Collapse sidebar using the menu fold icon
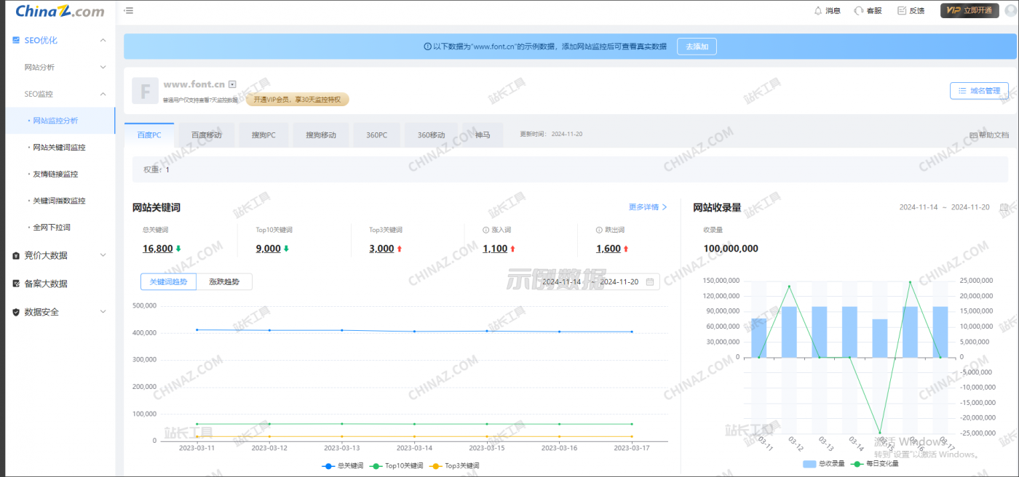 [129, 11]
